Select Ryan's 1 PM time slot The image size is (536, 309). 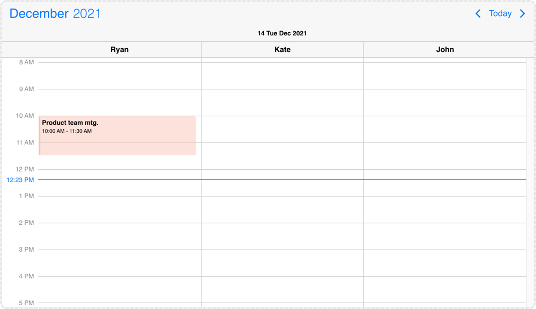tap(120, 209)
